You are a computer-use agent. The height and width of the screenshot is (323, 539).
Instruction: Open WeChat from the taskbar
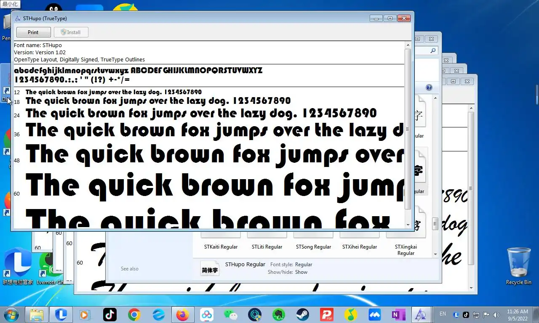[x=231, y=315]
